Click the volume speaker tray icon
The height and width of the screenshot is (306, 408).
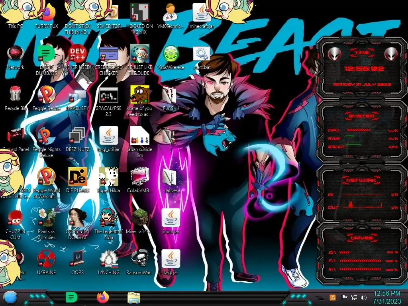pos(364,297)
